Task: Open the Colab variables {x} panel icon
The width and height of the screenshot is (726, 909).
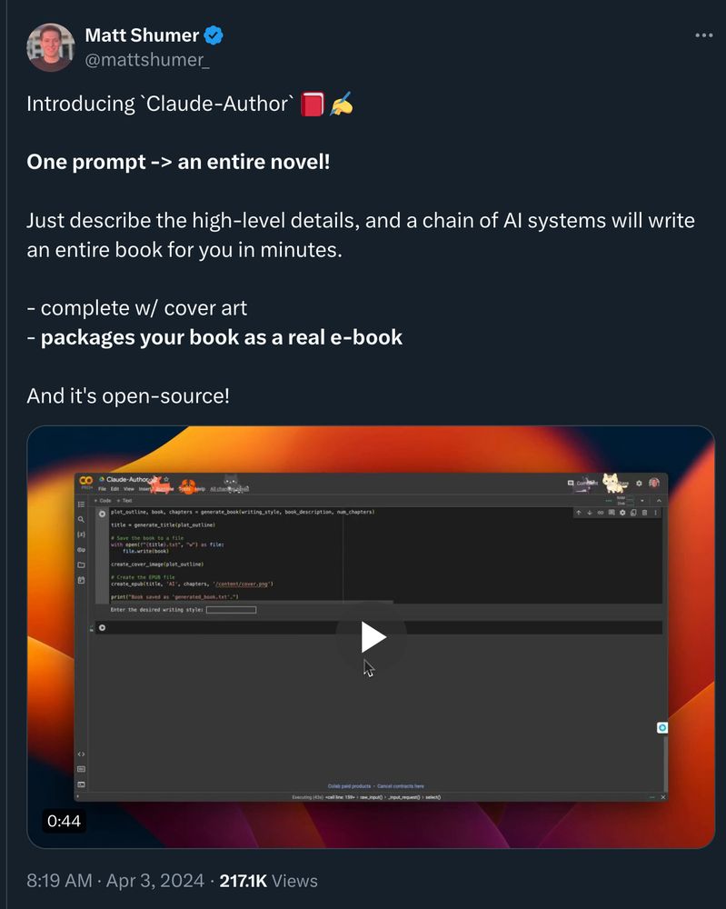Action: (x=81, y=534)
